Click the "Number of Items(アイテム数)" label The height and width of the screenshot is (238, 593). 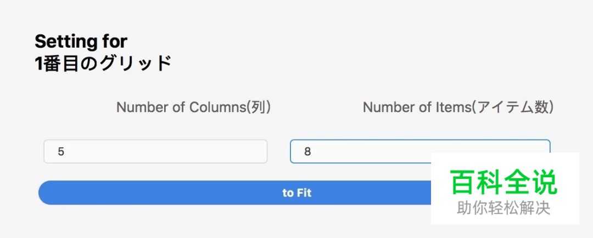click(x=458, y=107)
